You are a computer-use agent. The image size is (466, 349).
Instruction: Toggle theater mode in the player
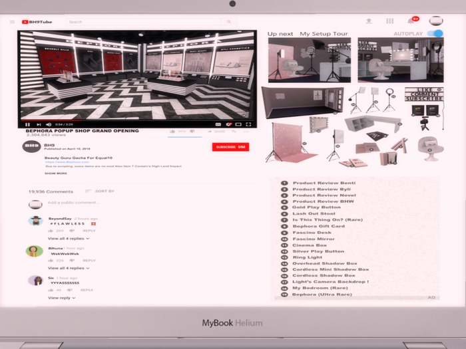[x=238, y=124]
